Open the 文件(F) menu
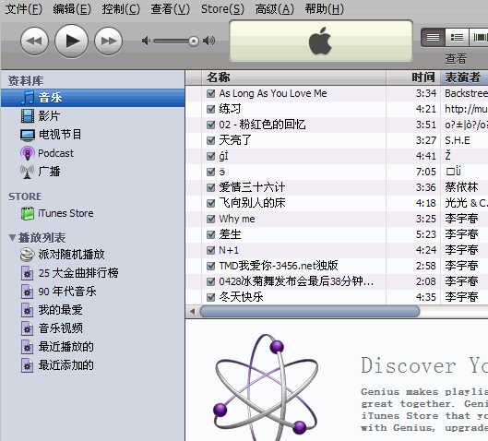This screenshot has width=488, height=441. coord(24,8)
